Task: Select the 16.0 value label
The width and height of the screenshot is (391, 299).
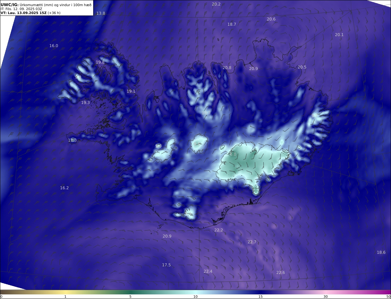Action: pyautogui.click(x=54, y=46)
